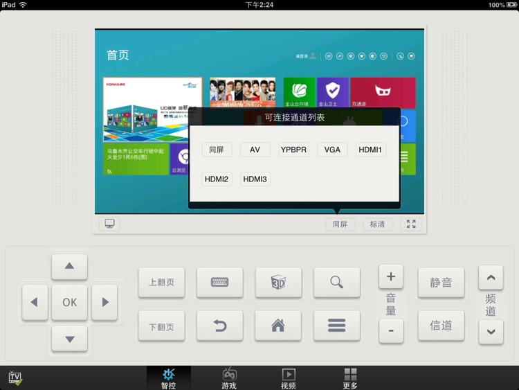
Task: Tap the 可连接通道列表 popup title
Action: [x=295, y=117]
